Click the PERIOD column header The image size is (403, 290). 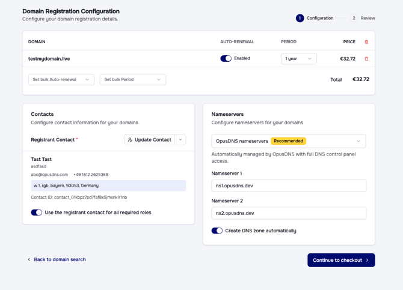pyautogui.click(x=289, y=42)
